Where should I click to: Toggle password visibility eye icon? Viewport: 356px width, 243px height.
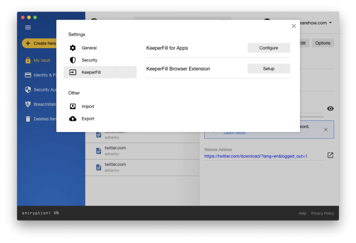330,108
